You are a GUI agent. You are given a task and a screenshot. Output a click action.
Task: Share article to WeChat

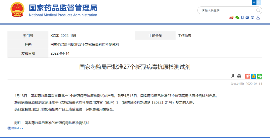point(259,76)
